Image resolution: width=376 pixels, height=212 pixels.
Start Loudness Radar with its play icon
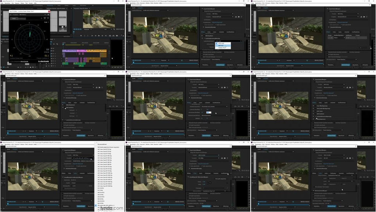[42, 18]
